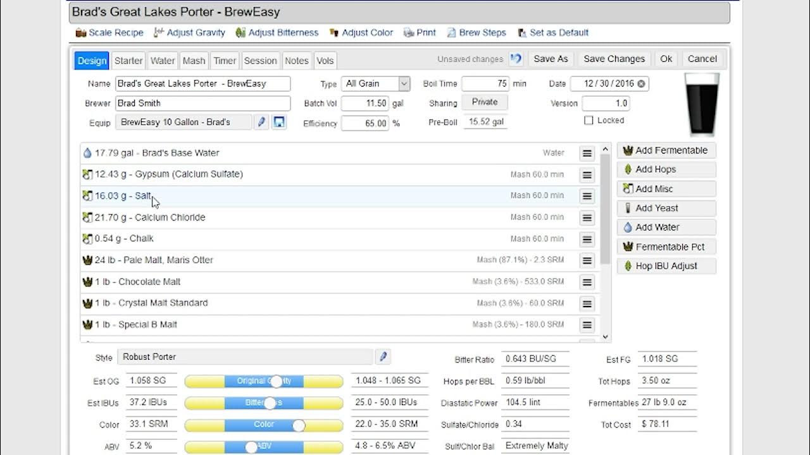Click the Efficiency input field
810x455 pixels.
pos(365,123)
